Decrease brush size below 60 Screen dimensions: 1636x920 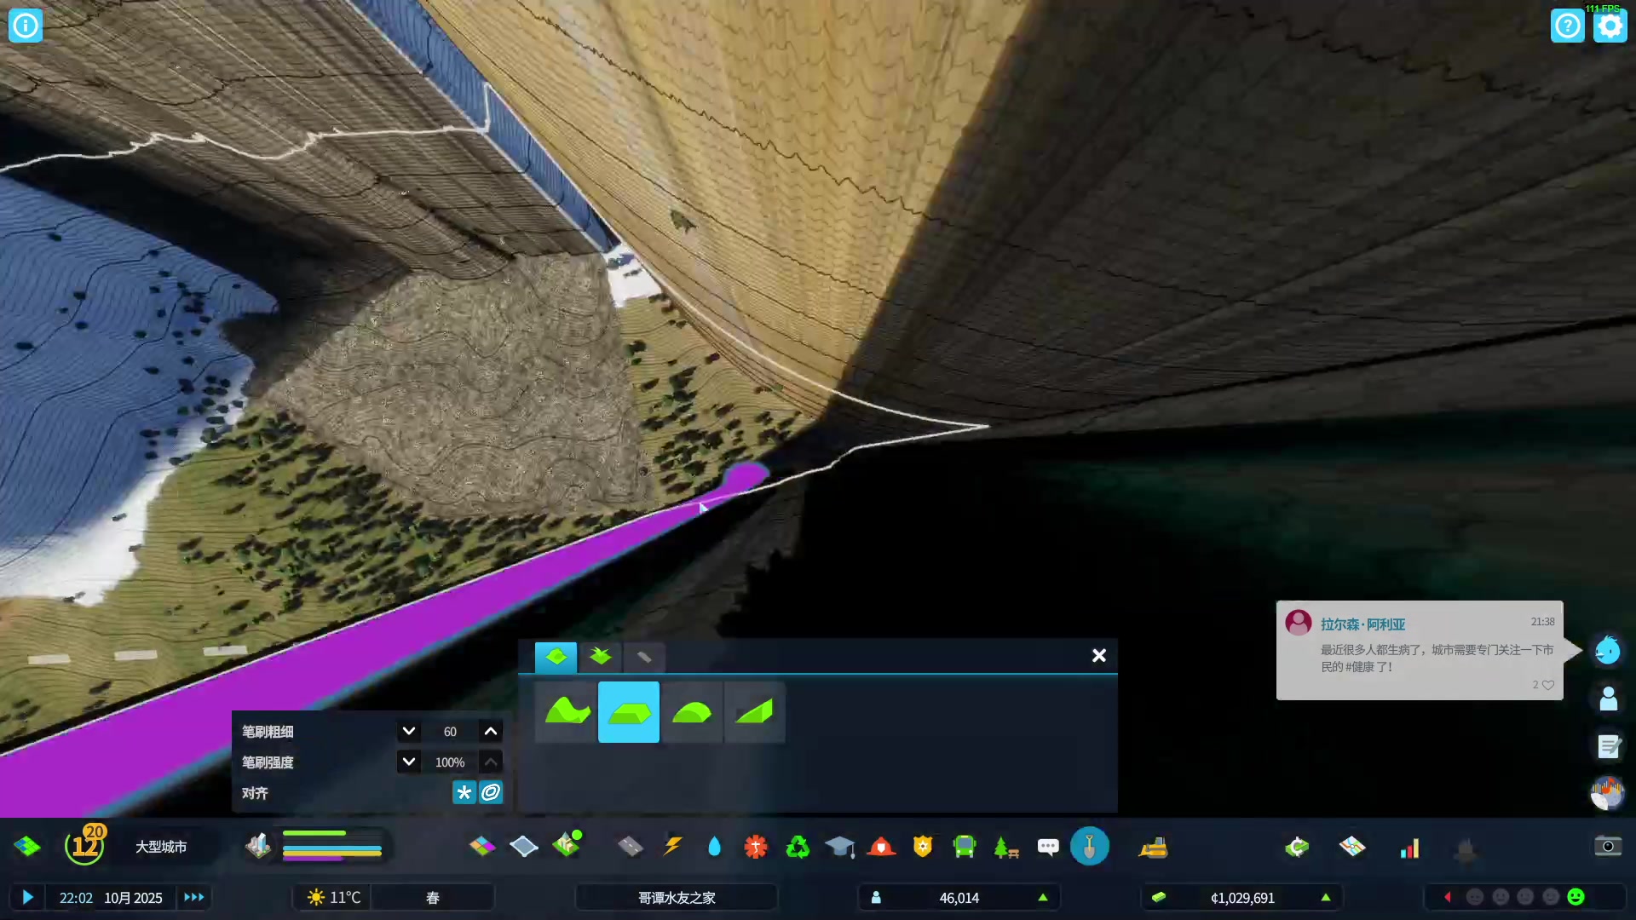point(409,731)
